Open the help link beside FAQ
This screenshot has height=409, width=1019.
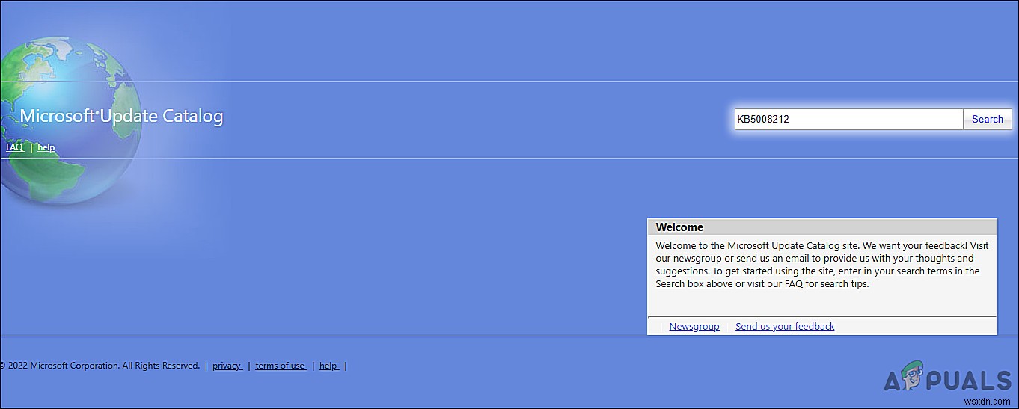(46, 147)
